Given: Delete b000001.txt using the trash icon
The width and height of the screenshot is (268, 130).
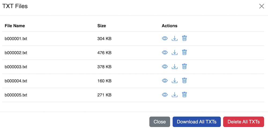Looking at the screenshot, I should click(x=184, y=38).
